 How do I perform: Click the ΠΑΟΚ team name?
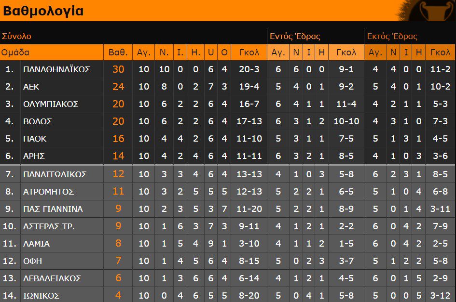(35, 139)
